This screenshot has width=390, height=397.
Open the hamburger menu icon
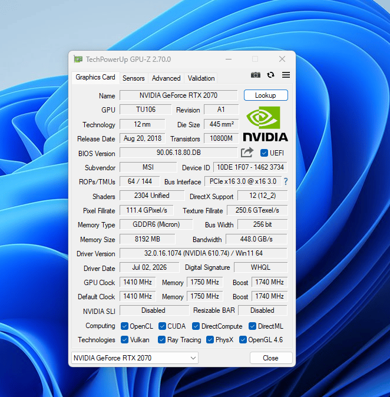[x=286, y=75]
